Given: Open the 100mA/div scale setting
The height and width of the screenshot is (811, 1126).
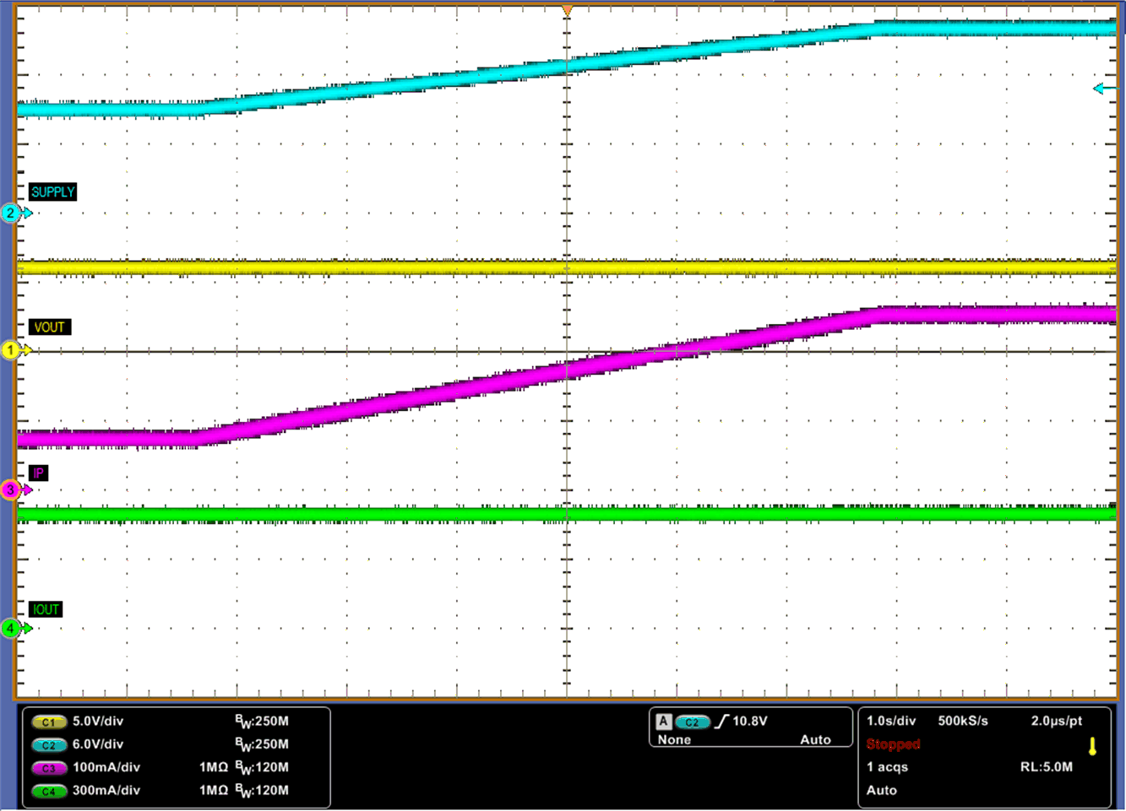Looking at the screenshot, I should tap(106, 767).
